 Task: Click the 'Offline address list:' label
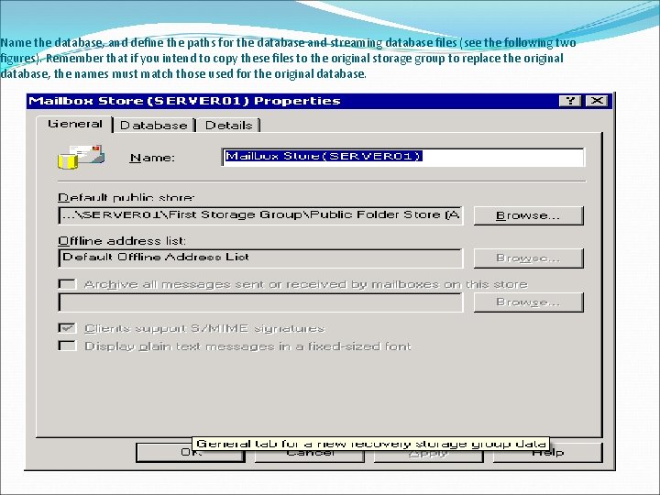[x=122, y=241]
